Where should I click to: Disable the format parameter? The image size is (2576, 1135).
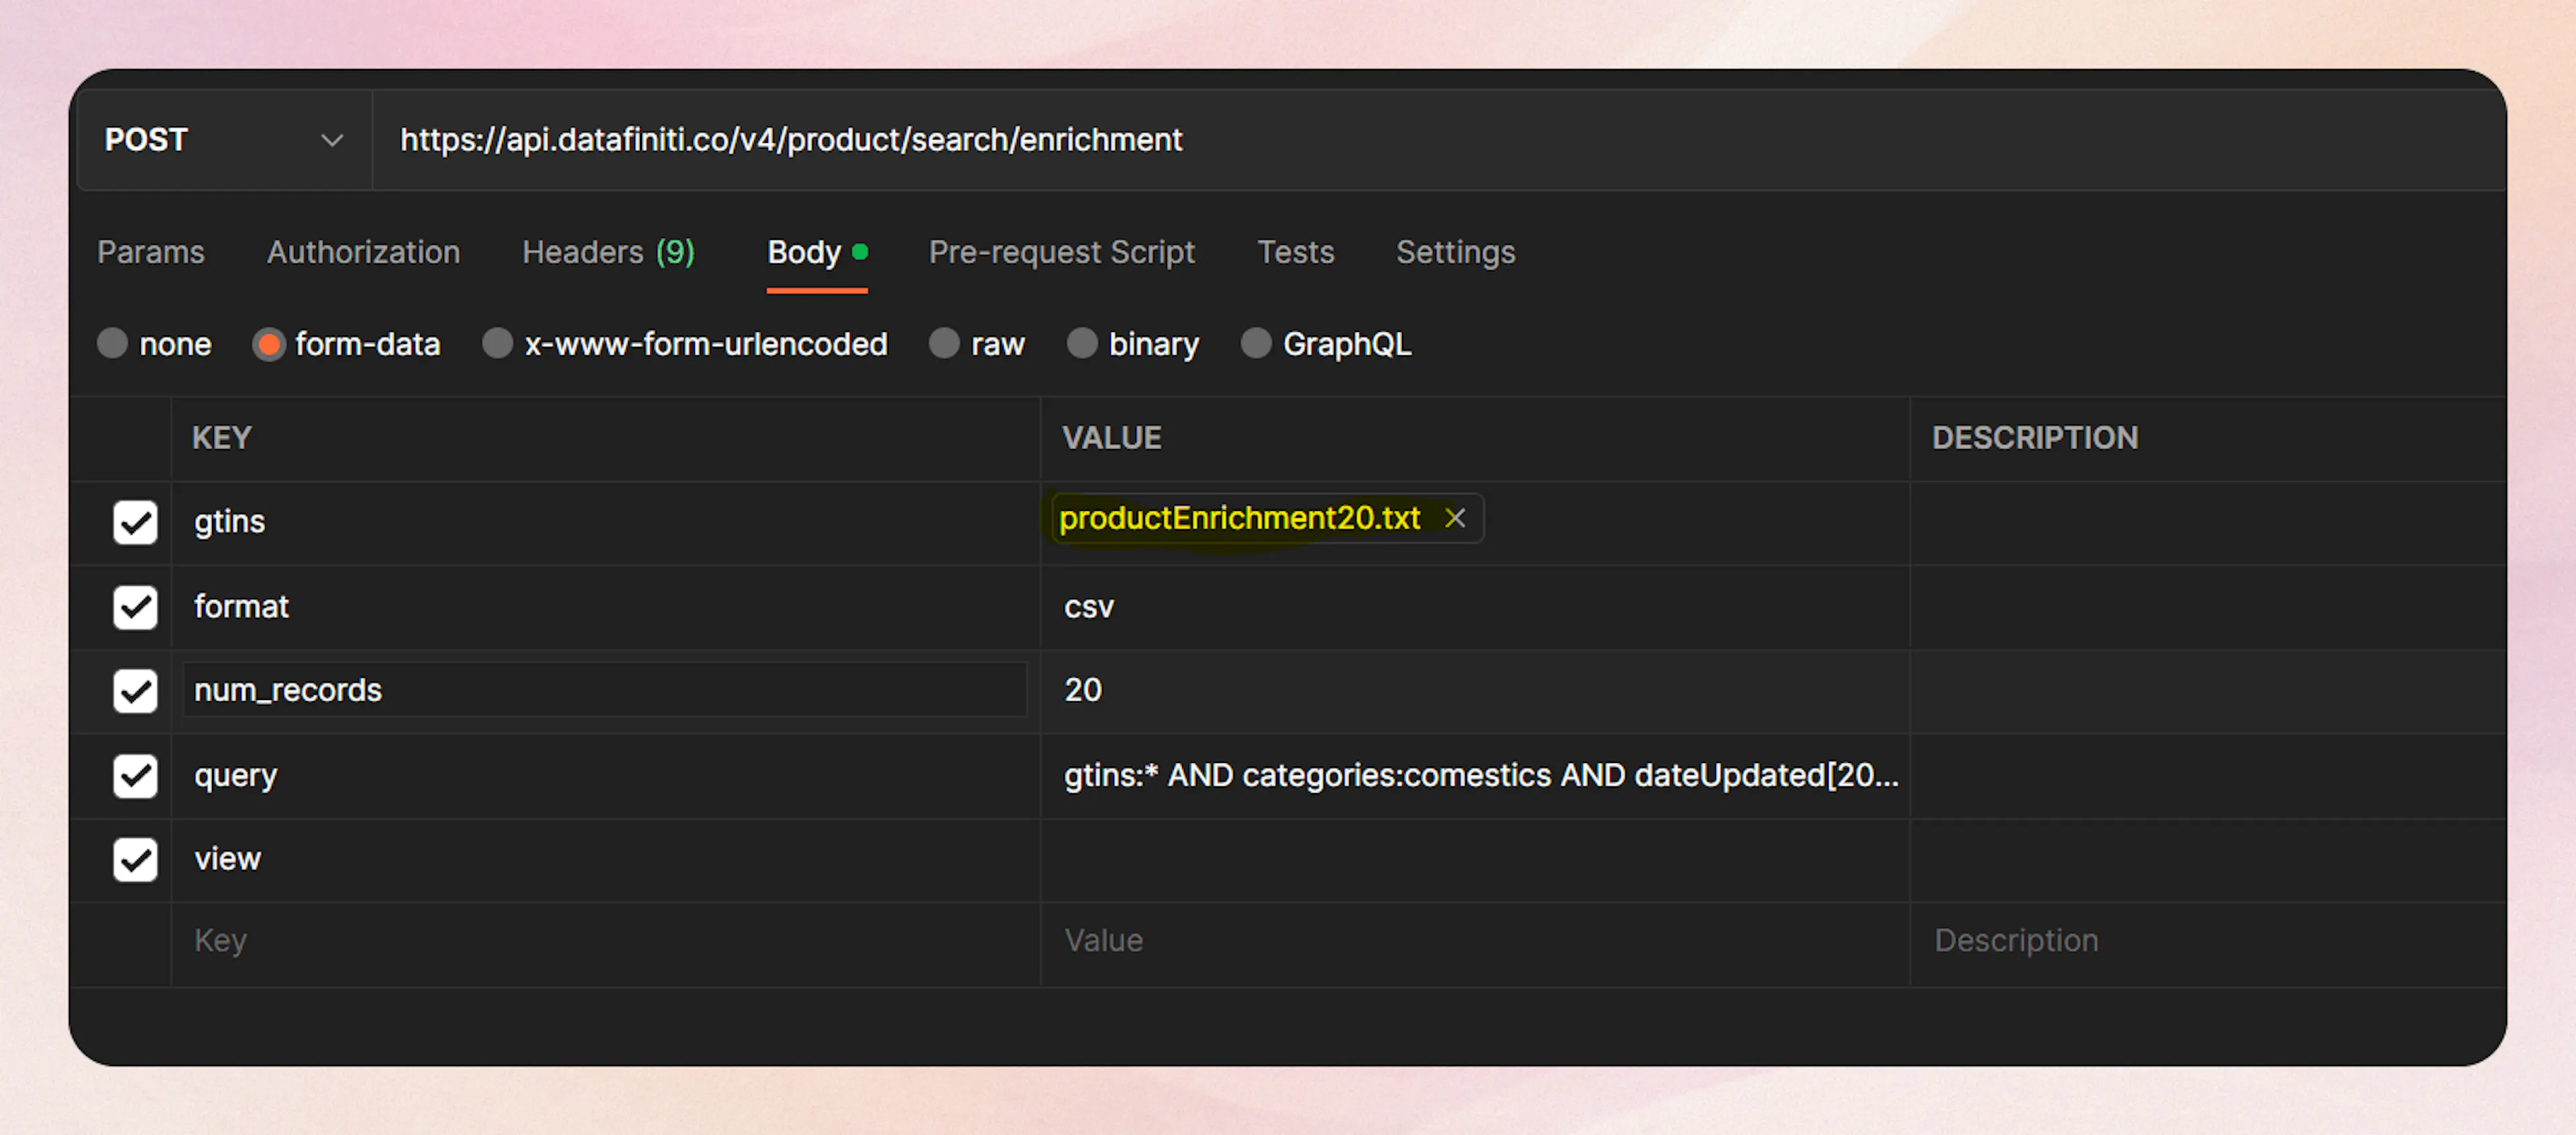pyautogui.click(x=135, y=607)
